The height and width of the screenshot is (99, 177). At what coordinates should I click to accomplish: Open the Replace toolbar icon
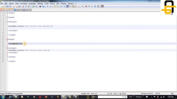click(x=43, y=6)
